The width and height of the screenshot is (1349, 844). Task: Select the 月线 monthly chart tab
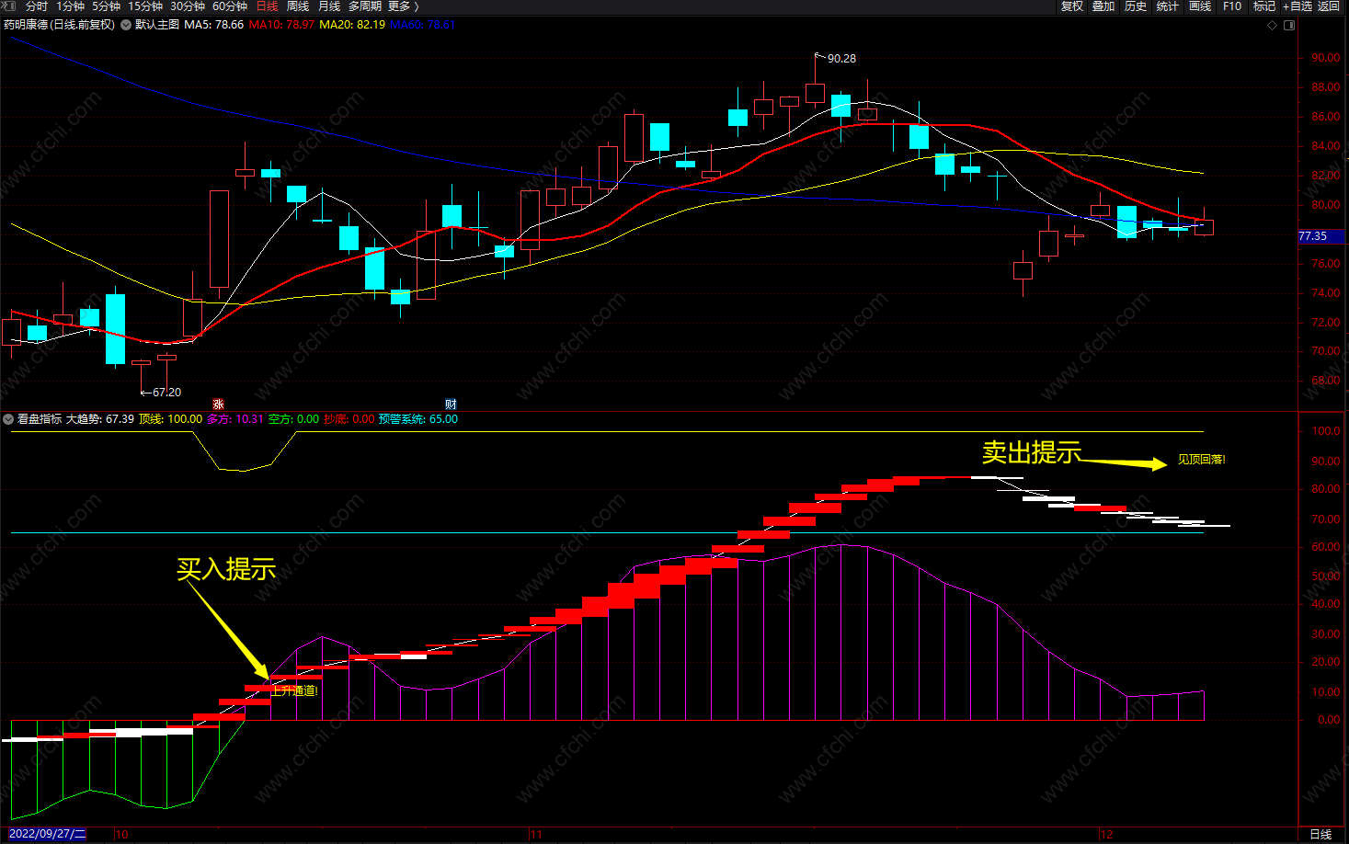click(329, 6)
